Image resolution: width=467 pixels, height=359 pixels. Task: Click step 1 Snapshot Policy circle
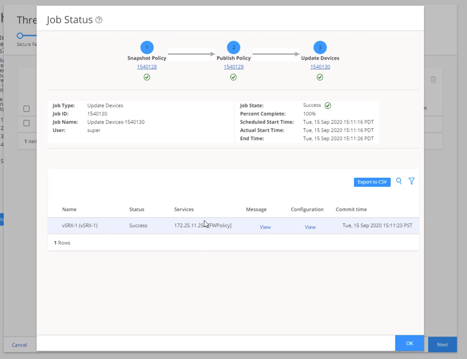[x=147, y=47]
